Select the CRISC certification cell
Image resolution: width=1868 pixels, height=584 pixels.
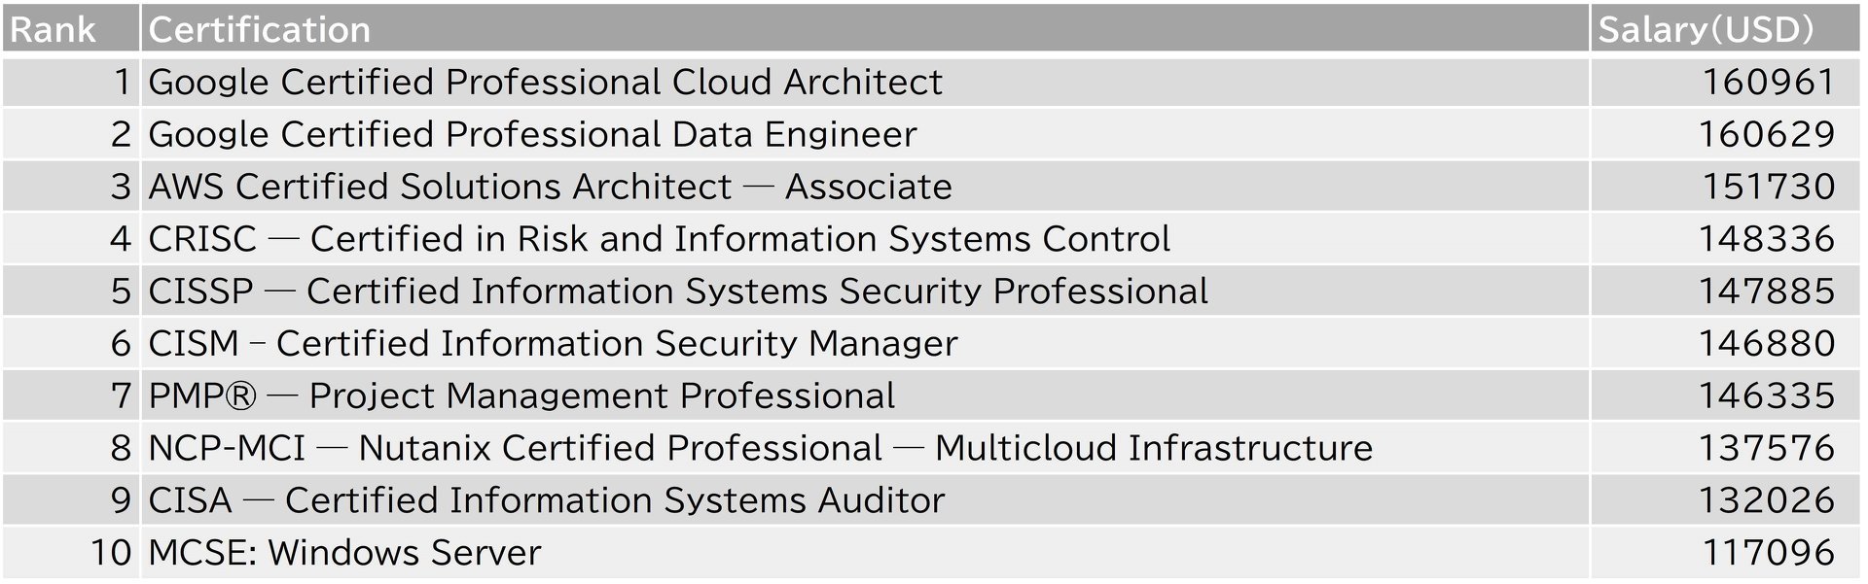coord(865,239)
